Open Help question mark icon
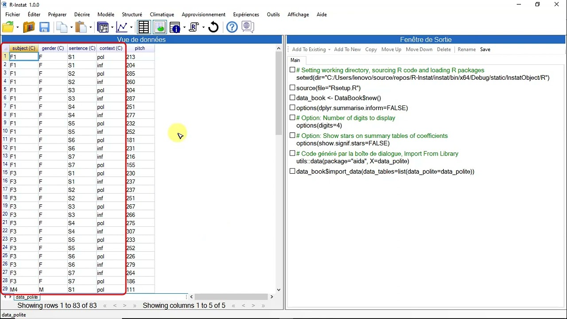The height and width of the screenshot is (319, 567). tap(232, 27)
